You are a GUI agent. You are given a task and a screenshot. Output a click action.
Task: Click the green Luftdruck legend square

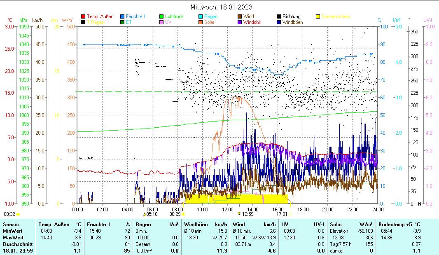click(162, 16)
